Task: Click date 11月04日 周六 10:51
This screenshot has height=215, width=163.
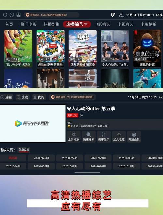Action: (x=140, y=15)
